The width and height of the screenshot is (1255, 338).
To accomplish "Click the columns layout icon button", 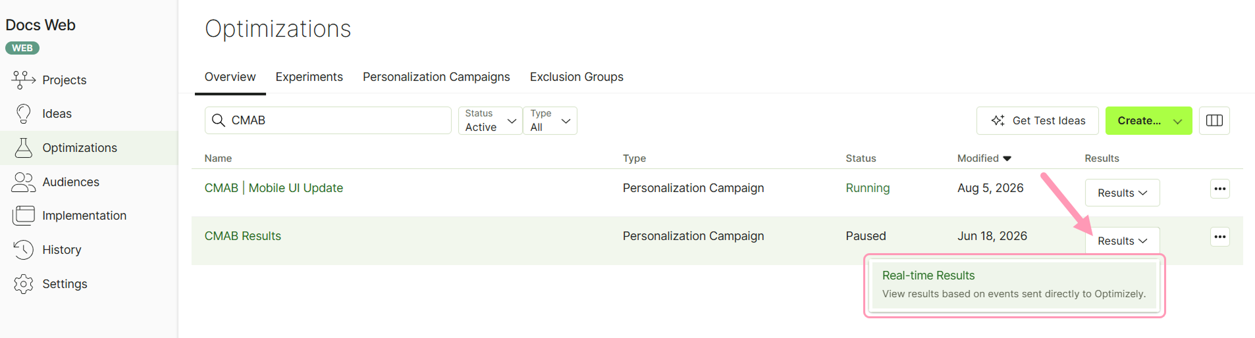I will 1214,120.
